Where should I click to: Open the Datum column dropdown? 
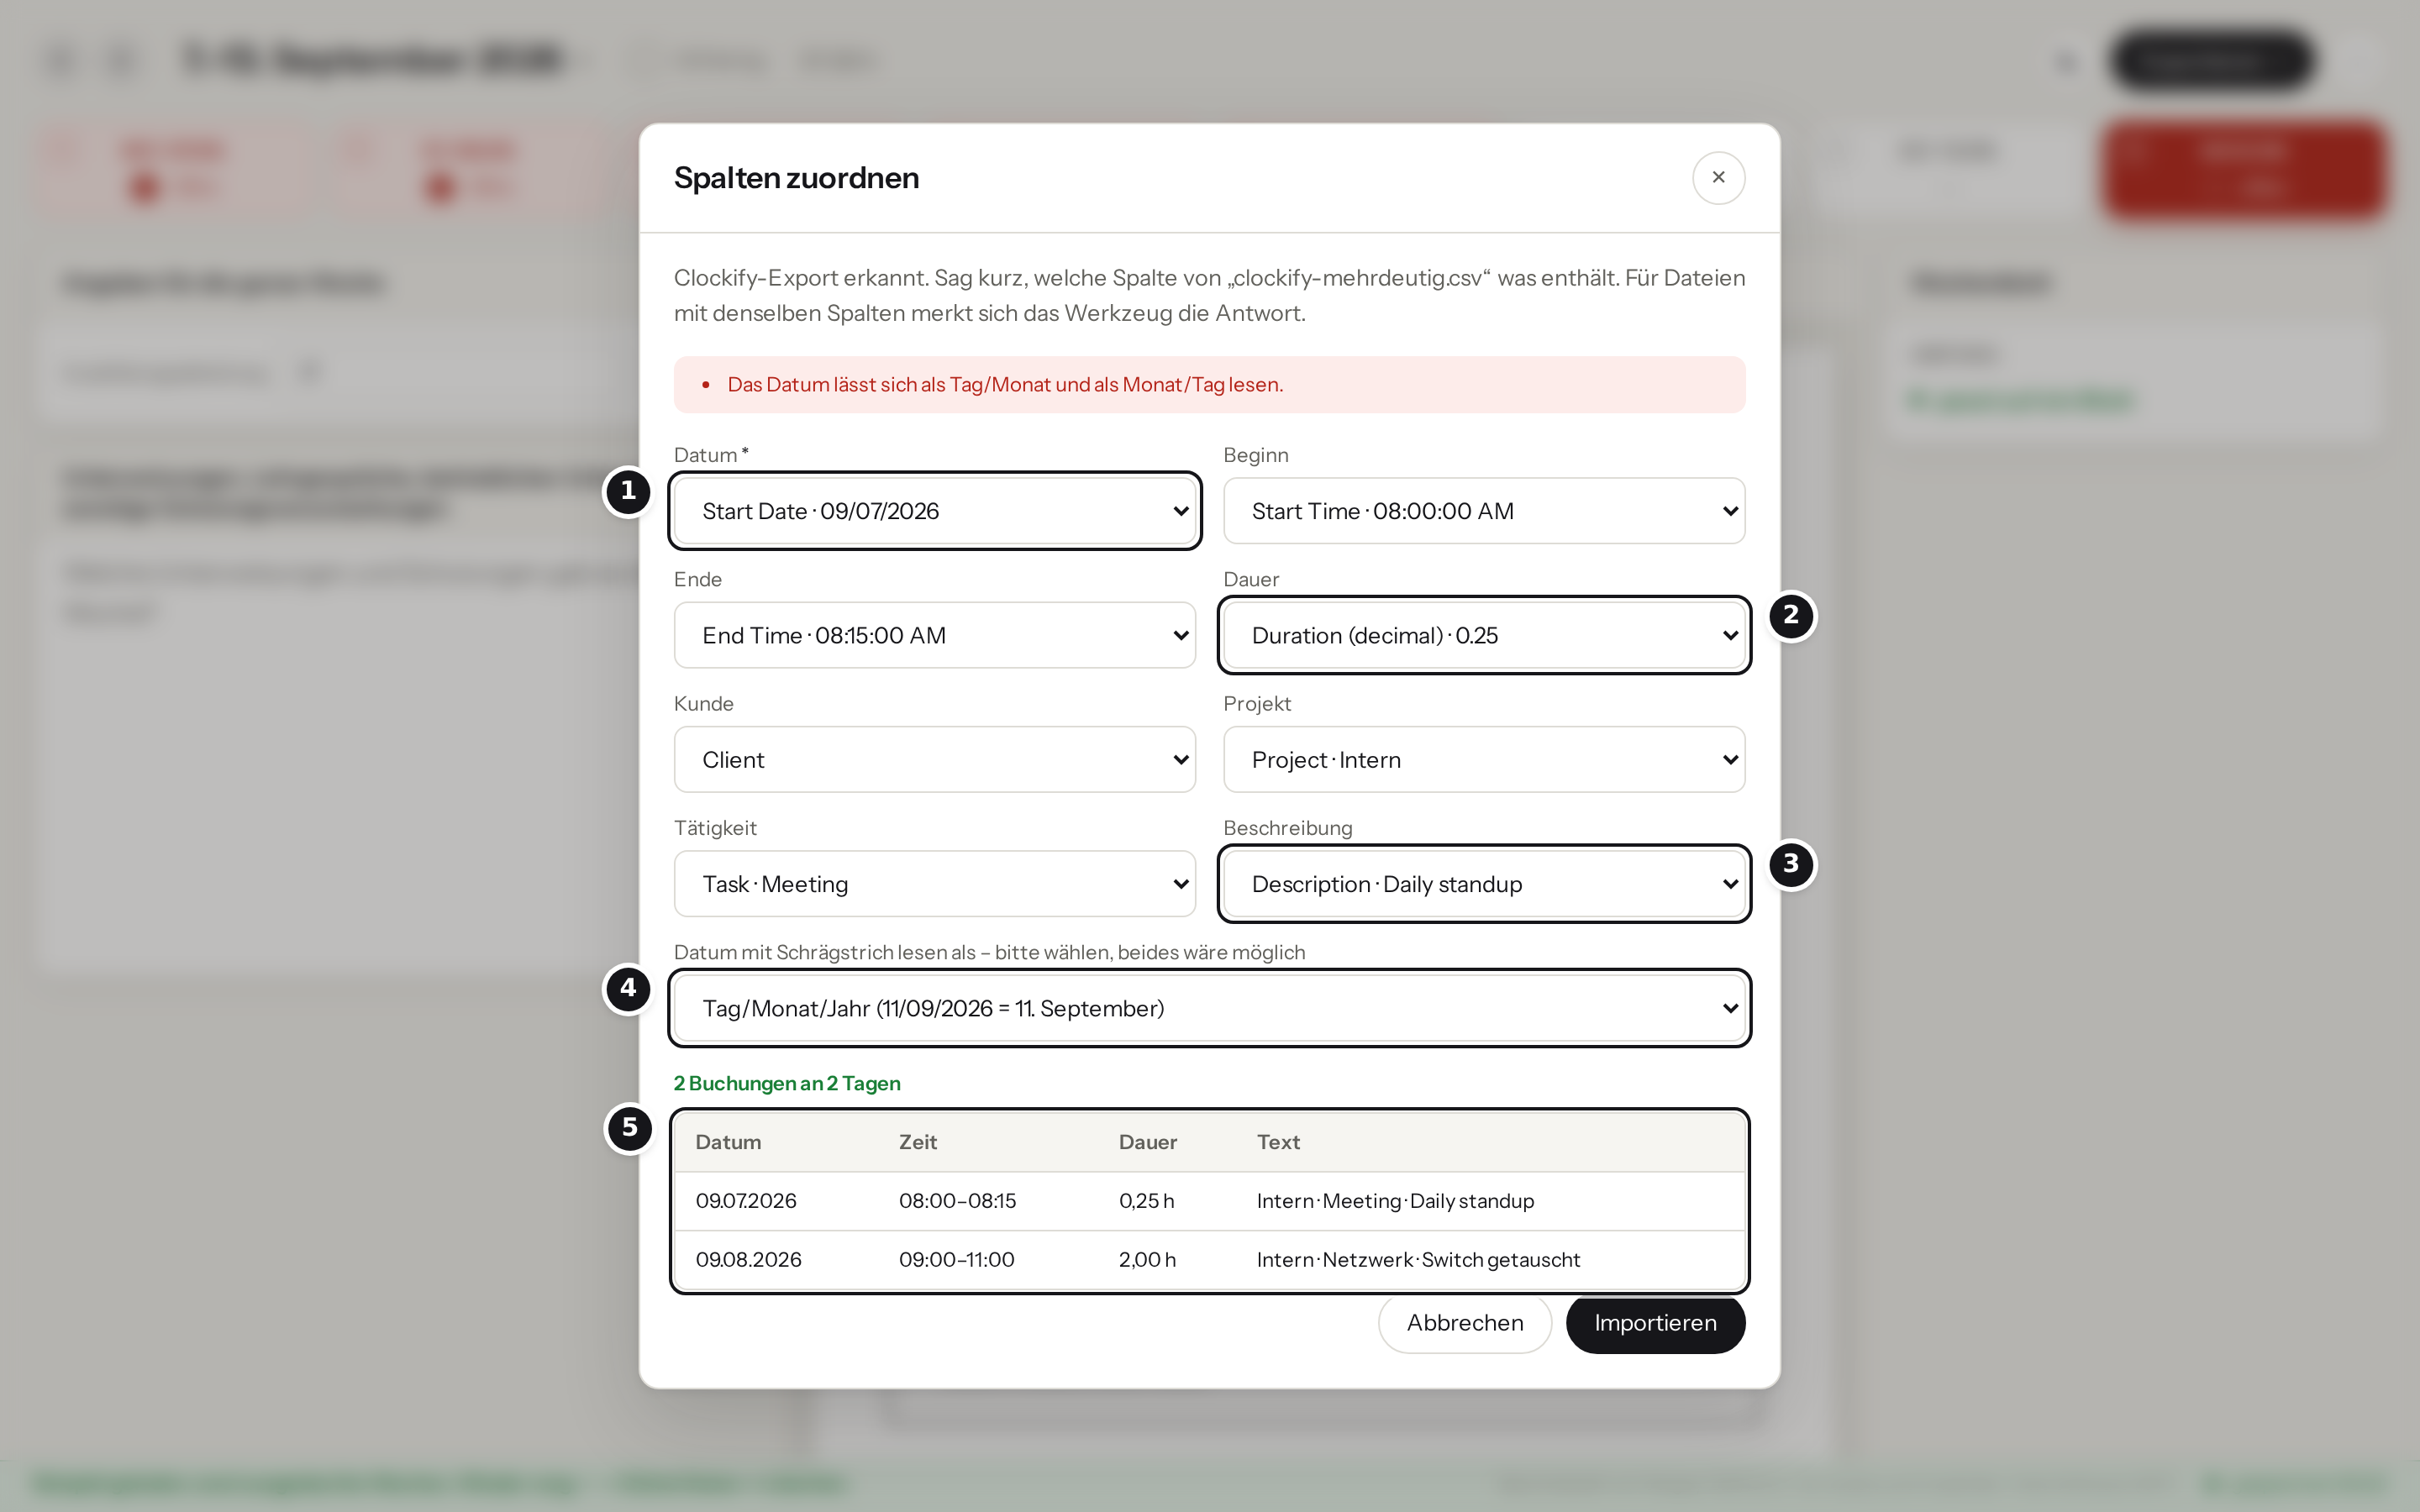(934, 511)
